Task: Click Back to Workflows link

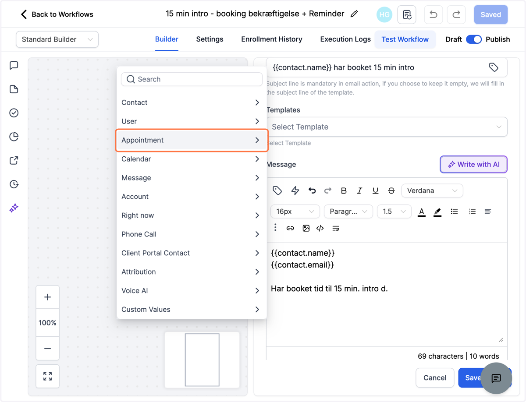Action: pos(57,14)
